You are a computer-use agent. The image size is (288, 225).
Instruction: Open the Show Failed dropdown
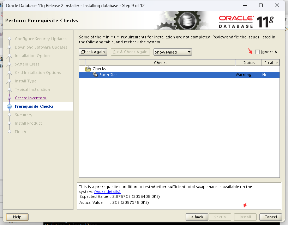[x=173, y=52]
